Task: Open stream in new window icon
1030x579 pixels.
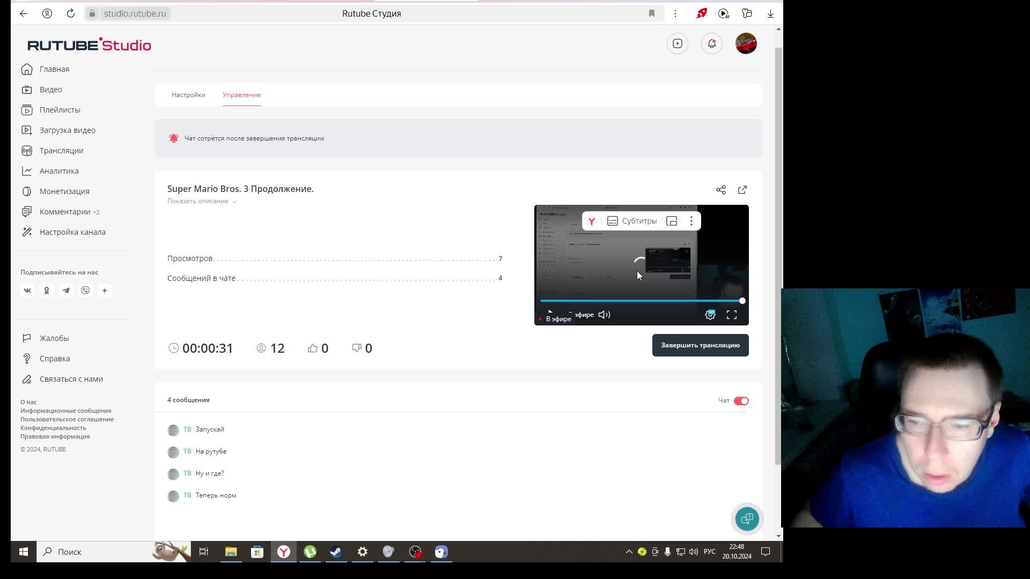Action: [x=742, y=190]
